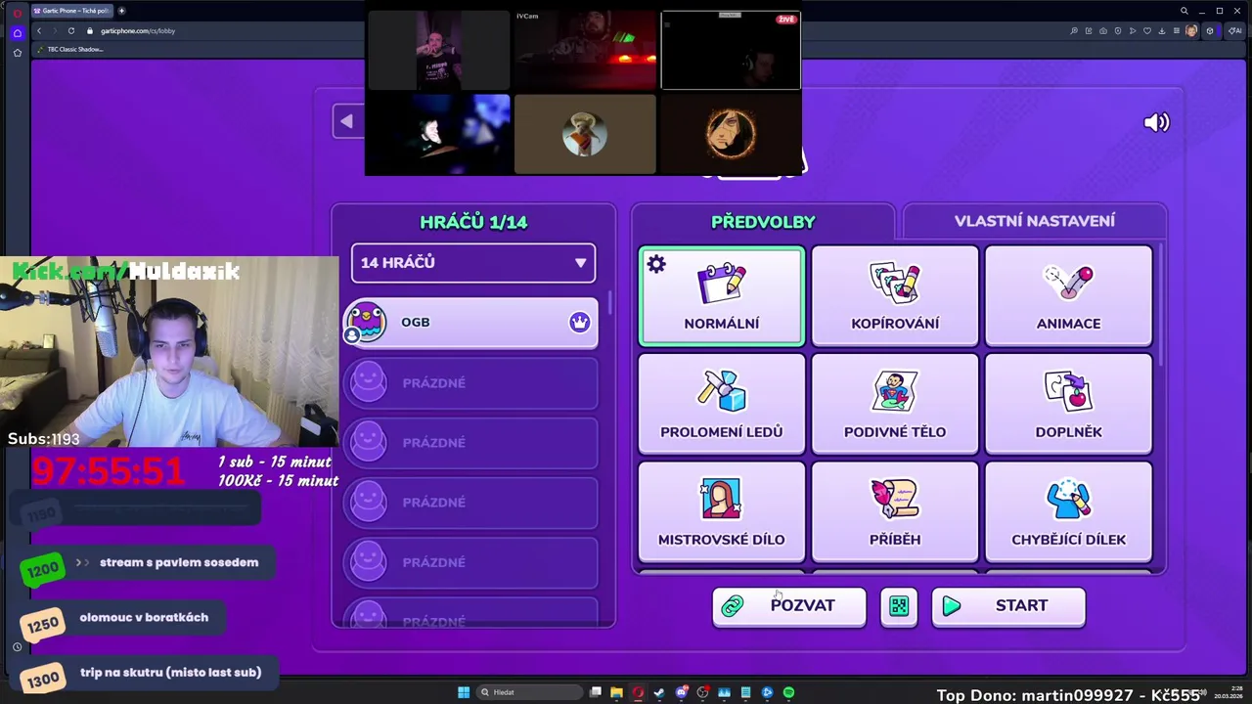Reload the page in the browser
Screen dimensions: 1252x704
pyautogui.click(x=70, y=30)
